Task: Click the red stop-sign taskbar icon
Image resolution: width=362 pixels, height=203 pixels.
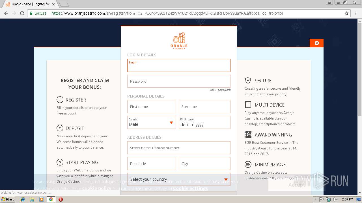Action: (61, 199)
